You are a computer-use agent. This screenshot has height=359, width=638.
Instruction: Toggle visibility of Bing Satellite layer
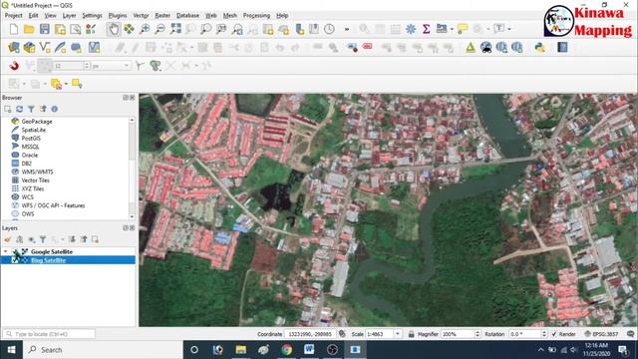click(x=16, y=260)
